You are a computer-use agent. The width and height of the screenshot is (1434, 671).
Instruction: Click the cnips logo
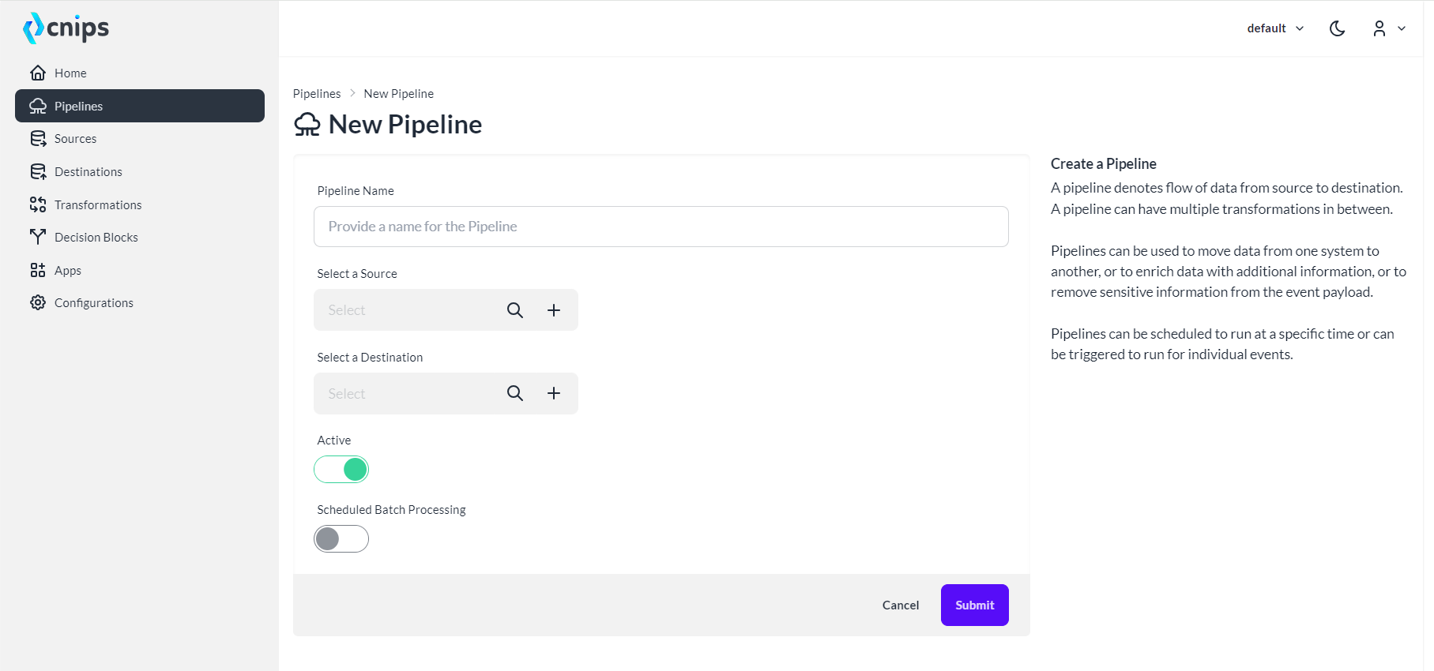tap(66, 28)
